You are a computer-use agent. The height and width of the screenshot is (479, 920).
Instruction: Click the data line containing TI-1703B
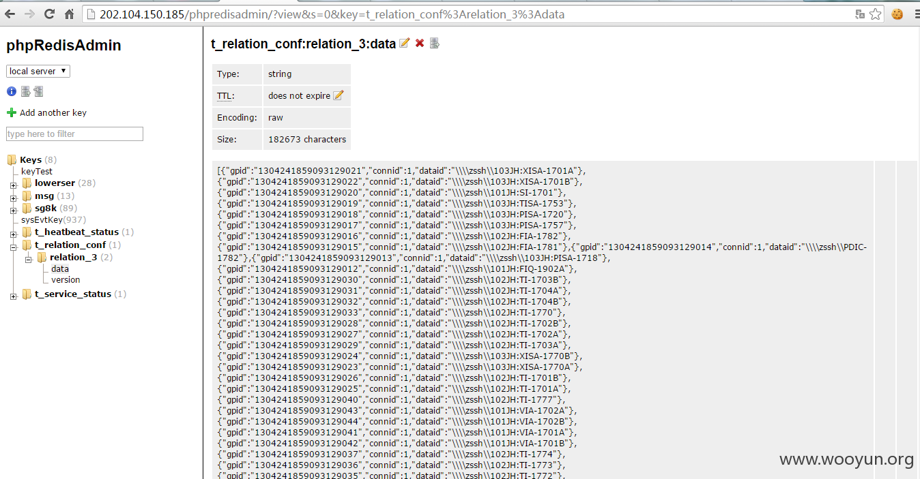[394, 279]
